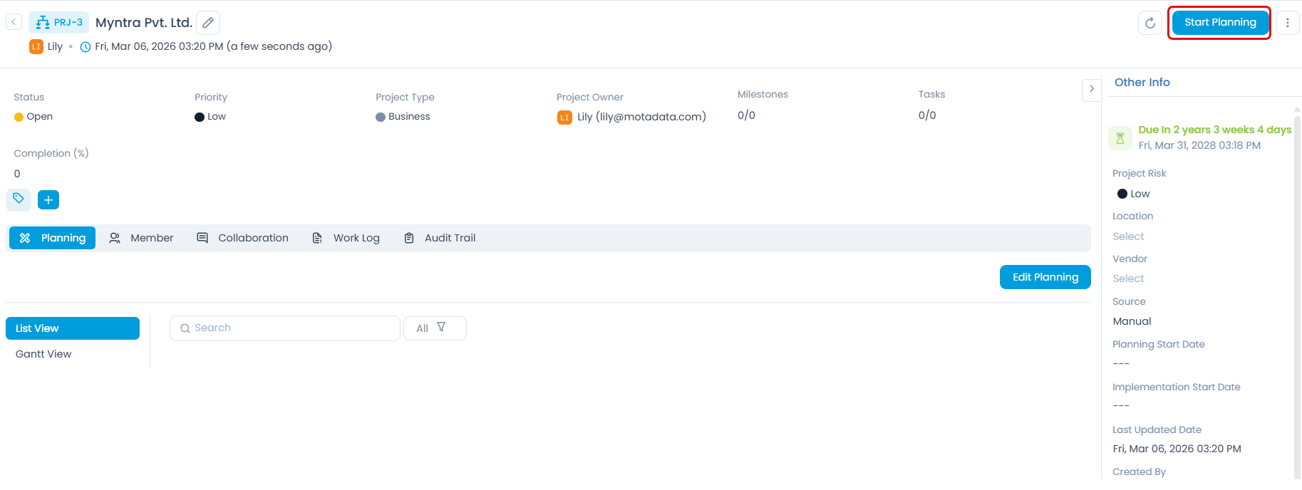Switch to the Member tab
Screen dimensions: 1302x490
pos(141,238)
